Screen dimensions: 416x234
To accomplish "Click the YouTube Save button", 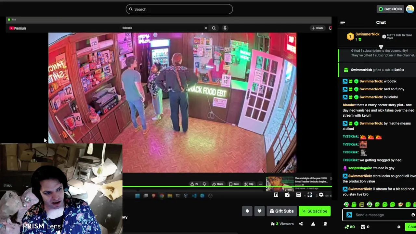I will (x=234, y=184).
